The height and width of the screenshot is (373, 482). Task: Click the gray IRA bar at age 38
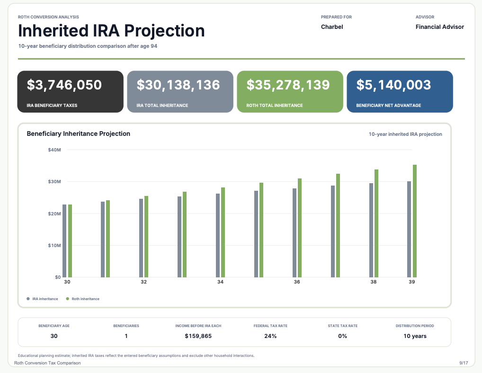click(371, 231)
